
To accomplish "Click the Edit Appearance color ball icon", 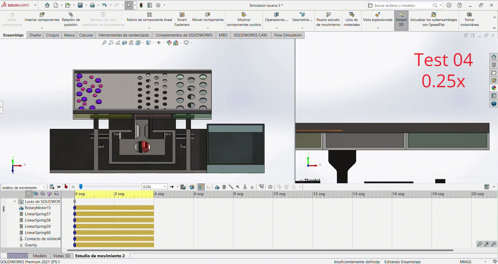I will (169, 43).
